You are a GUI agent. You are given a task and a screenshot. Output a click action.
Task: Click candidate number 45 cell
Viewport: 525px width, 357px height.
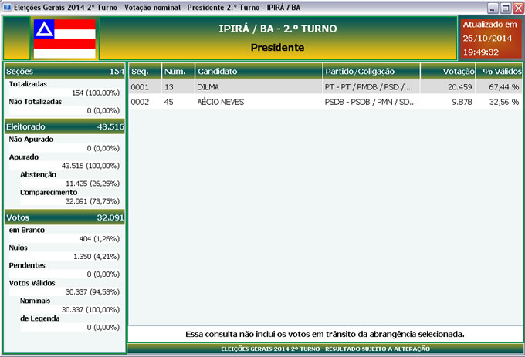pyautogui.click(x=169, y=102)
